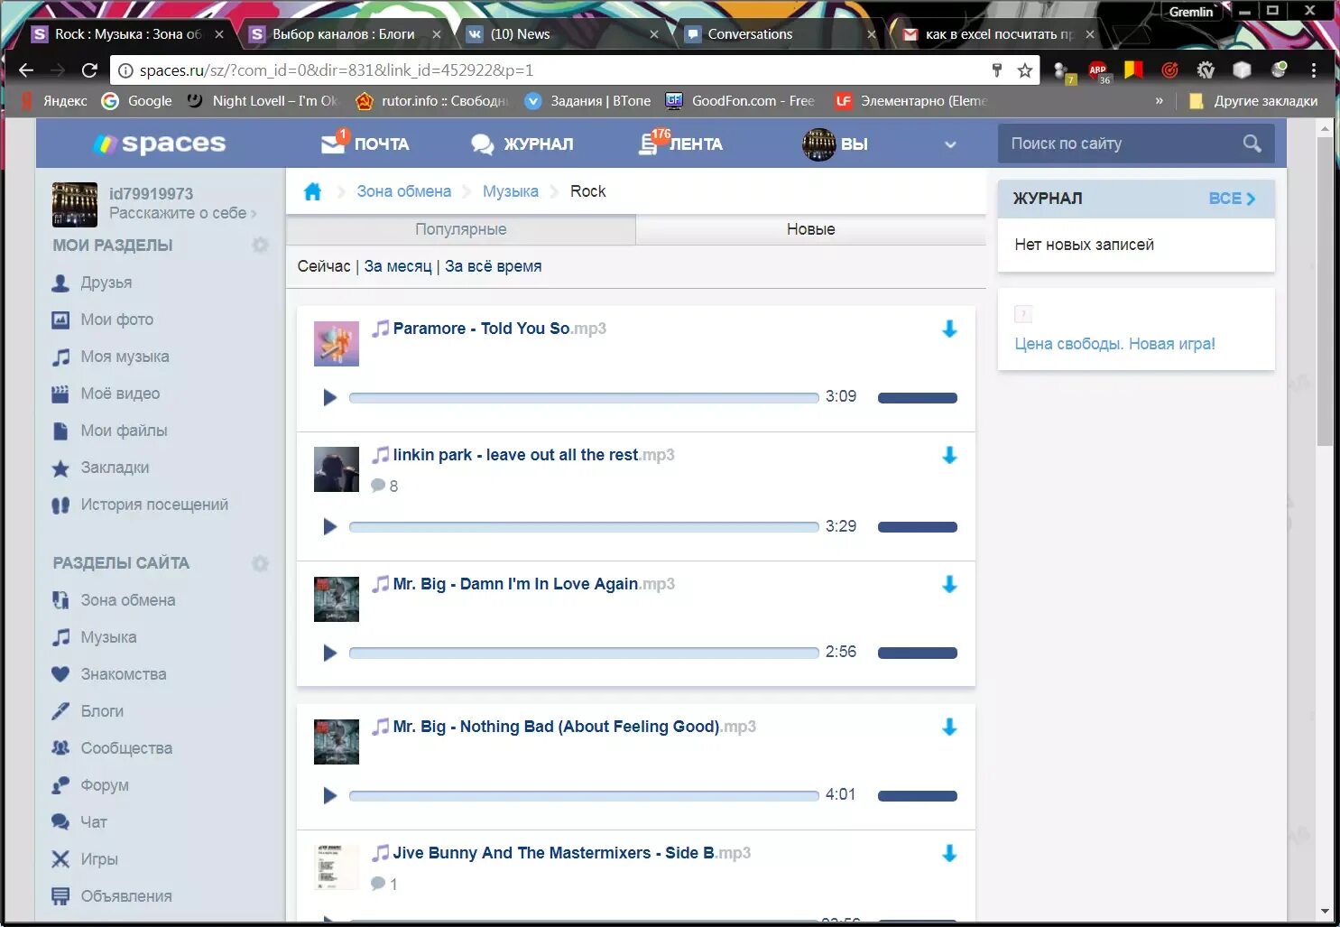Click Поиск по сайту search field

pyautogui.click(x=1123, y=144)
